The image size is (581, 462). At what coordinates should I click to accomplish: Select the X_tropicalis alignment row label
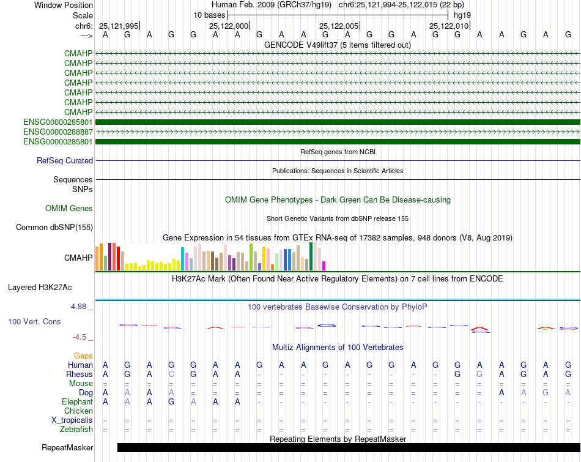click(72, 420)
